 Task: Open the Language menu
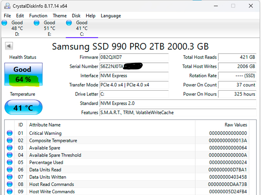pos(111,16)
